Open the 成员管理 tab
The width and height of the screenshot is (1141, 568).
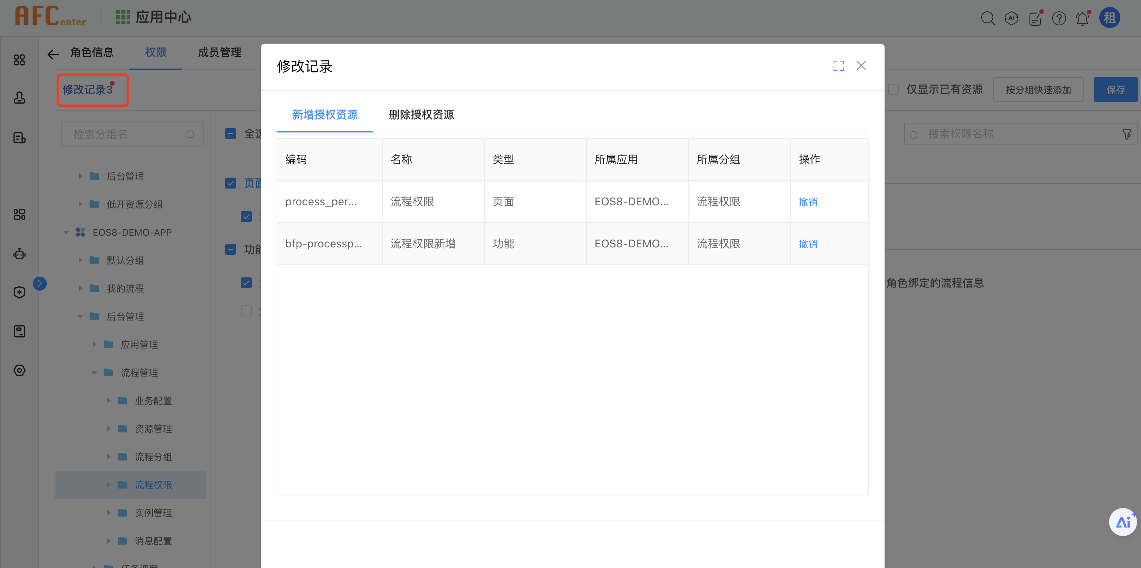coord(219,53)
